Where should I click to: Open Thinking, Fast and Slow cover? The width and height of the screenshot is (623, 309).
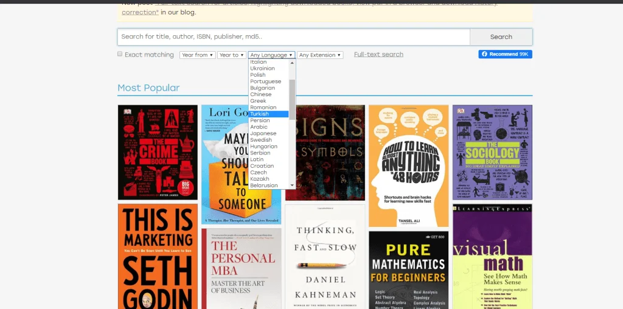(325, 255)
